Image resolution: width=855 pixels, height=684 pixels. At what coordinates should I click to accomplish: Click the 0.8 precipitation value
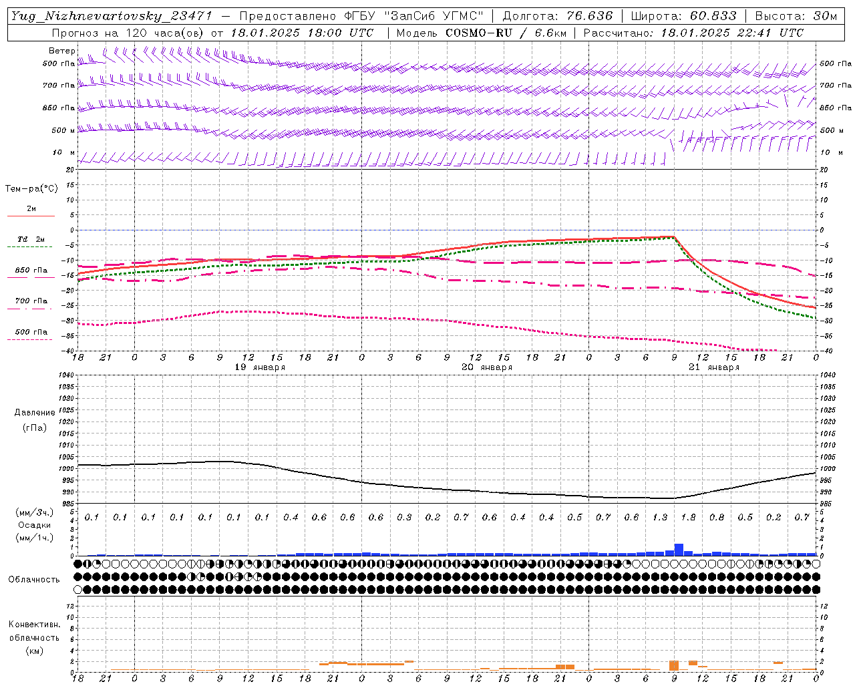(x=717, y=517)
